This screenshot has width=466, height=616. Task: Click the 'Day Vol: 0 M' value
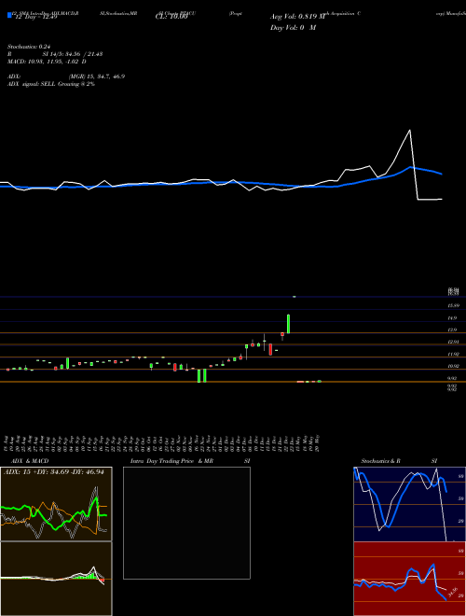(x=294, y=28)
